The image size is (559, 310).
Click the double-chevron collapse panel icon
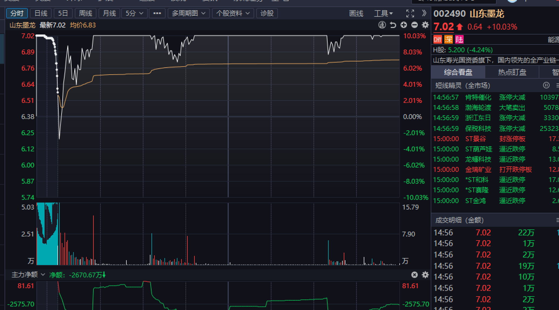424,13
